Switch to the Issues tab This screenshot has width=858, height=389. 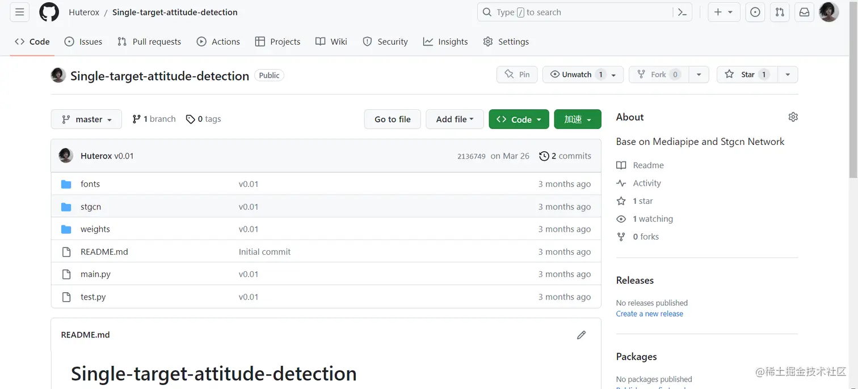point(83,41)
